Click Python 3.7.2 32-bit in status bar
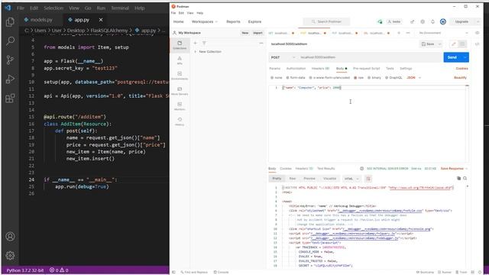 [25, 270]
